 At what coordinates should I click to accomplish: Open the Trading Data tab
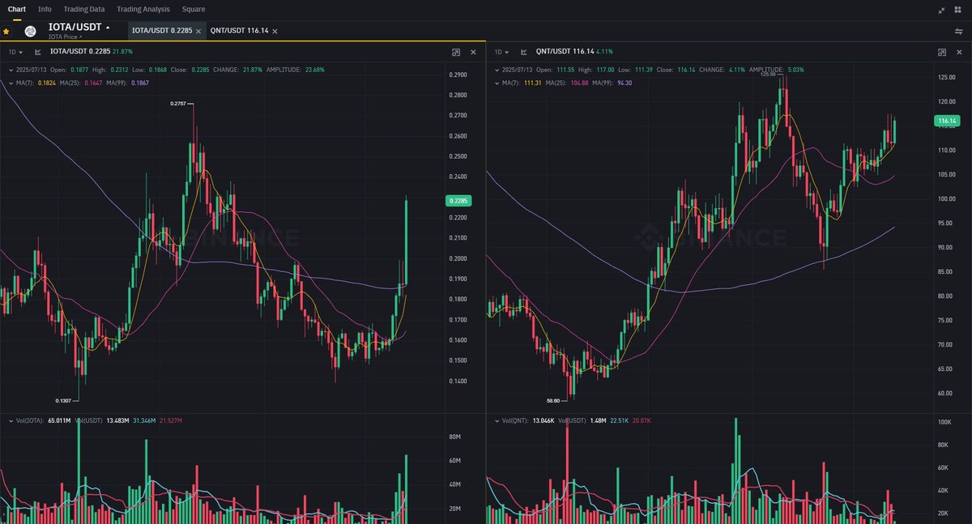84,9
